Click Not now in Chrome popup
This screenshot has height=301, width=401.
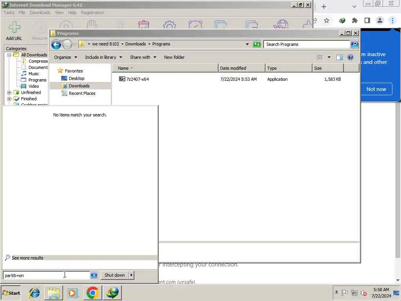click(x=376, y=89)
